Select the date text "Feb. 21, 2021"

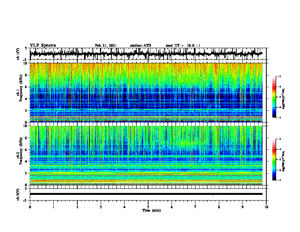coord(106,45)
